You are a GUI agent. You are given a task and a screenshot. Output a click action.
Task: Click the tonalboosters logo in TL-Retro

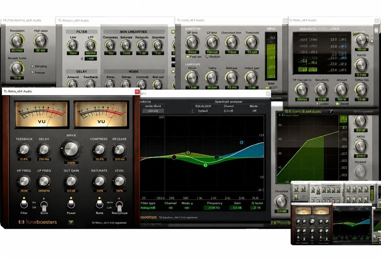click(38, 222)
